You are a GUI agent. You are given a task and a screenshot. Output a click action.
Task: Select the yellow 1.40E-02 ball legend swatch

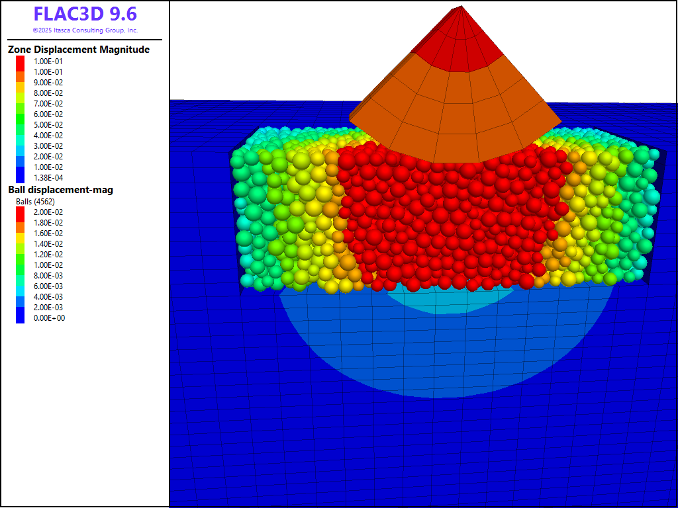click(x=21, y=243)
